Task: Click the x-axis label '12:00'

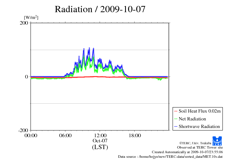Action: point(100,136)
